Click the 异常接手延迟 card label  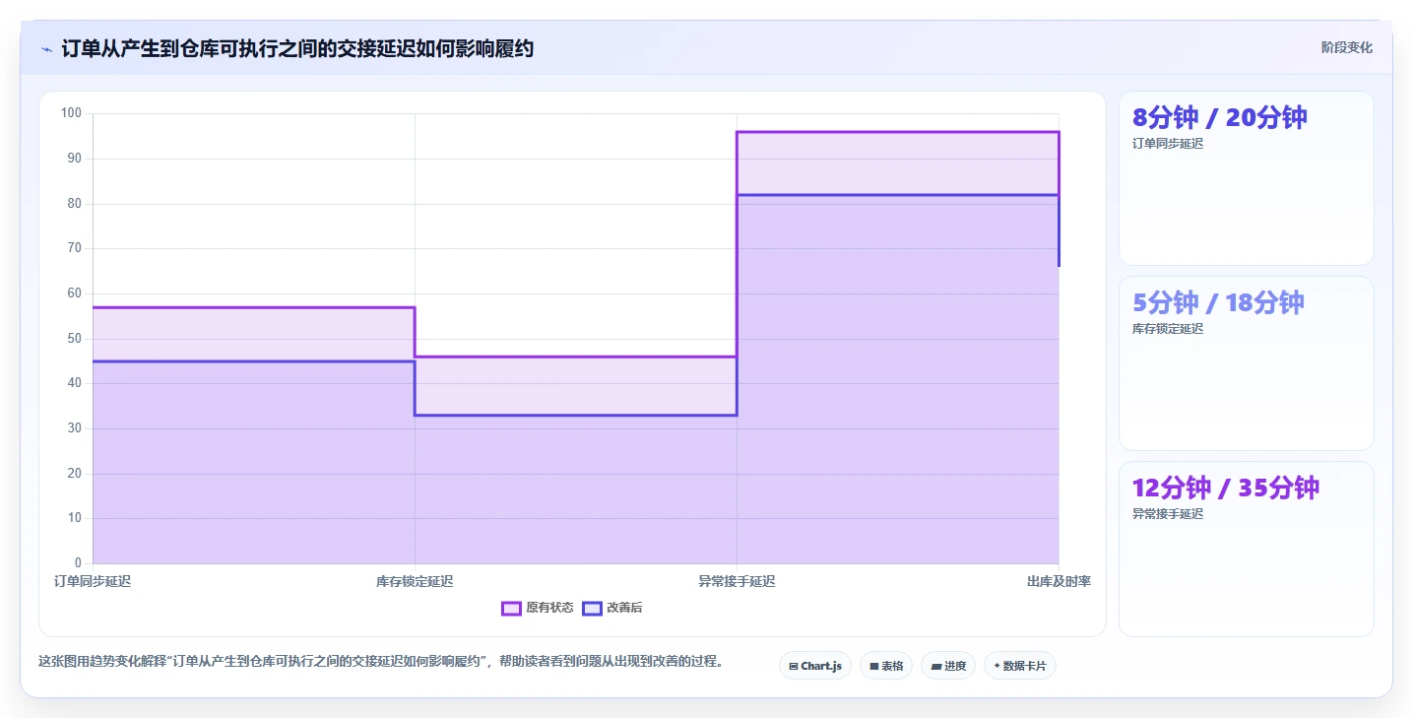point(1168,514)
